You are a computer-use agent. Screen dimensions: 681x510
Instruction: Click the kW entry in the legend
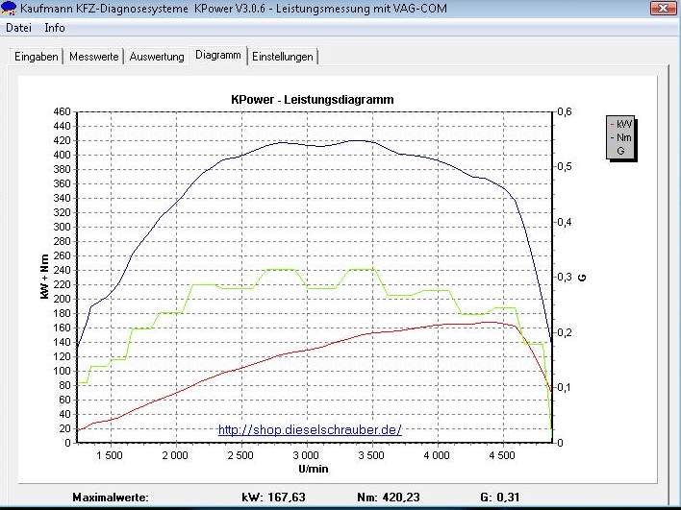[623, 125]
